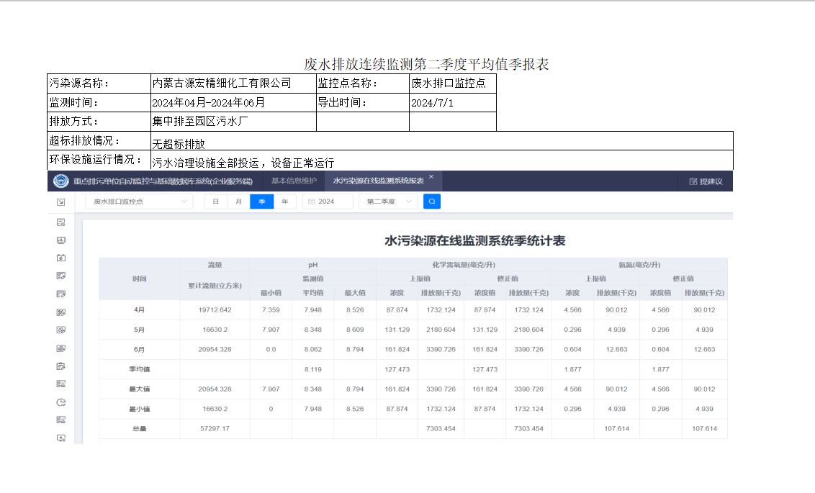Screen dimensions: 815x493
Task: Click the system logo emblem in header
Action: point(60,181)
